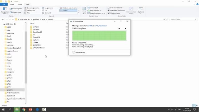Viewport: 199px width, 112px height.
Task: Select the cps1psp folder
Action: [36, 27]
